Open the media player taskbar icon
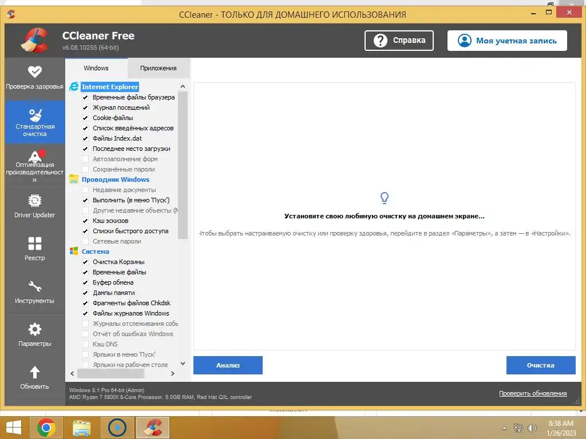This screenshot has width=586, height=439. (x=117, y=428)
